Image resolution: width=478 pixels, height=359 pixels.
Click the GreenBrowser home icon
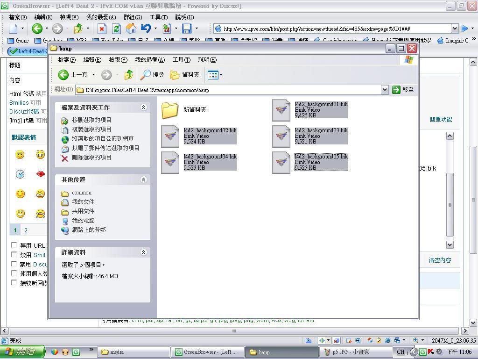coord(131,29)
